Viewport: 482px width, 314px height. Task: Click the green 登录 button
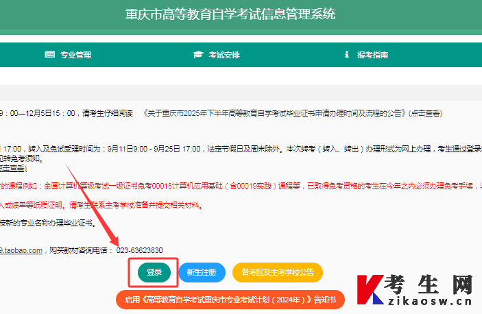154,272
